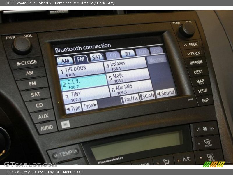Select the AM tab on touchscreen
Image resolution: width=233 pixels, height=175 pixels.
point(65,61)
